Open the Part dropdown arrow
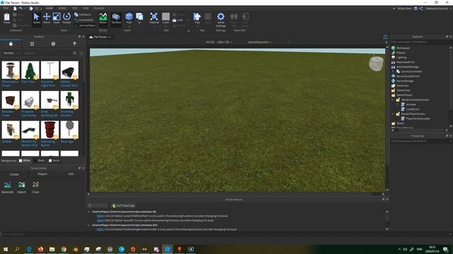 pyautogui.click(x=129, y=26)
